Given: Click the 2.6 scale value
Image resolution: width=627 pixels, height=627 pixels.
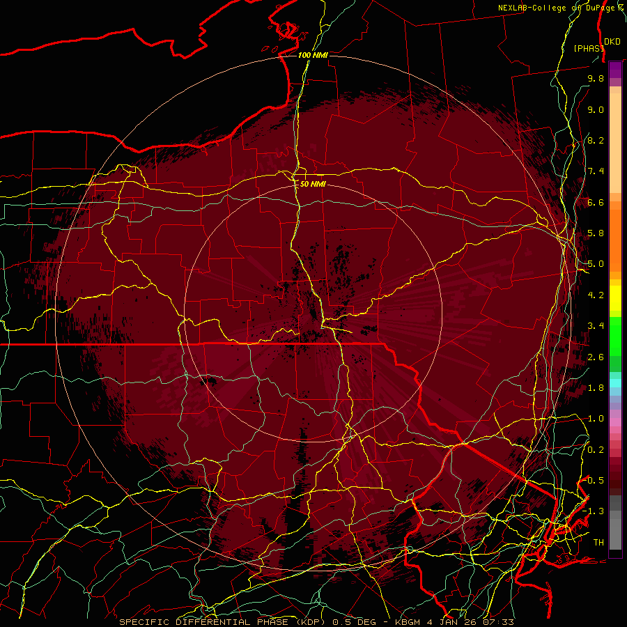Looking at the screenshot, I should (x=596, y=357).
